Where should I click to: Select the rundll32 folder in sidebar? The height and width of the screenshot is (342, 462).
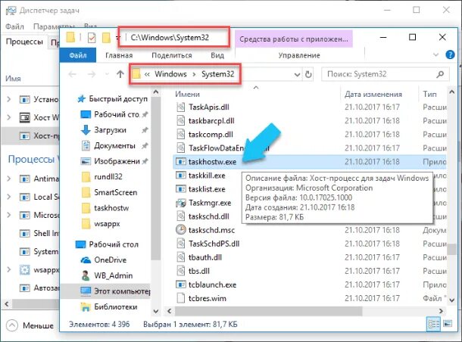pyautogui.click(x=108, y=176)
